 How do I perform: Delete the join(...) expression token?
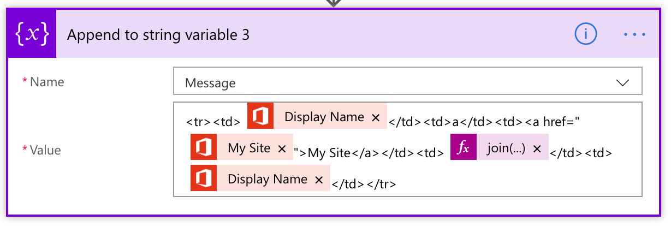coord(537,148)
